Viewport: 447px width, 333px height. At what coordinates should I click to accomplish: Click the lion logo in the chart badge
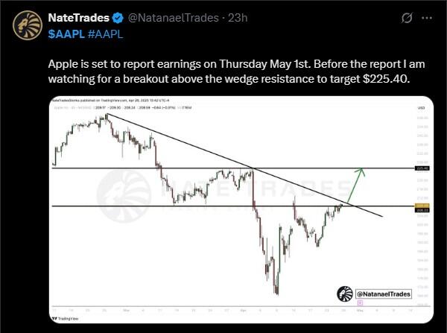tap(345, 293)
